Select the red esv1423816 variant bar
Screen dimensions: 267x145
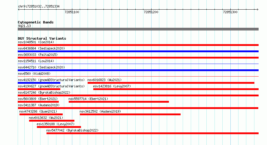(x=176, y=89)
